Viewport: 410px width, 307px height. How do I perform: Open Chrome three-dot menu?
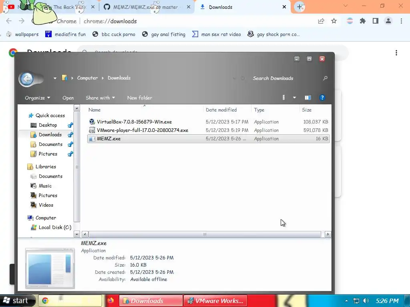coord(401,21)
